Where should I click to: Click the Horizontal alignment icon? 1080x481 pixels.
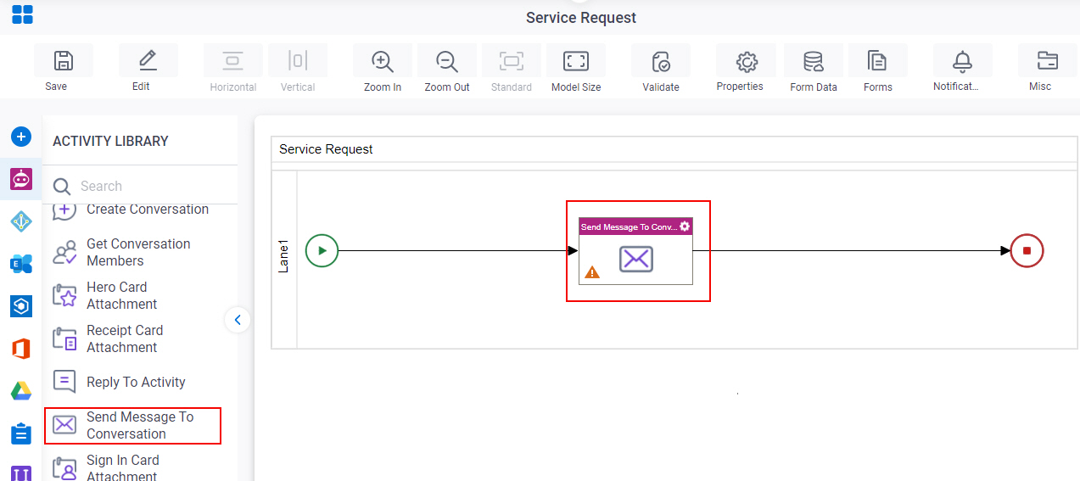(x=232, y=61)
